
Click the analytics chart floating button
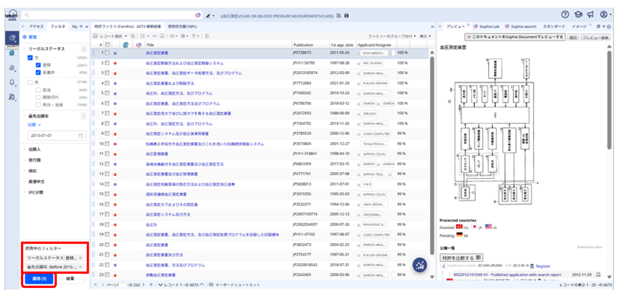[420, 265]
